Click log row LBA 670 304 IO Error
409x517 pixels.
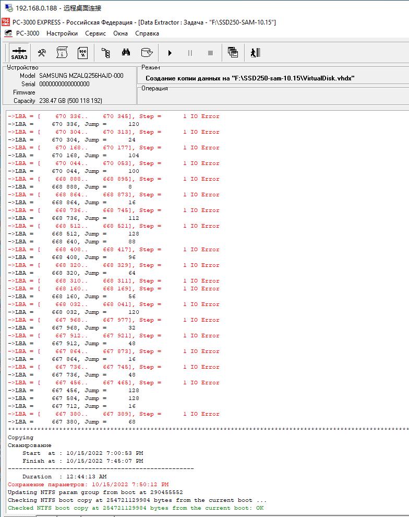point(114,132)
